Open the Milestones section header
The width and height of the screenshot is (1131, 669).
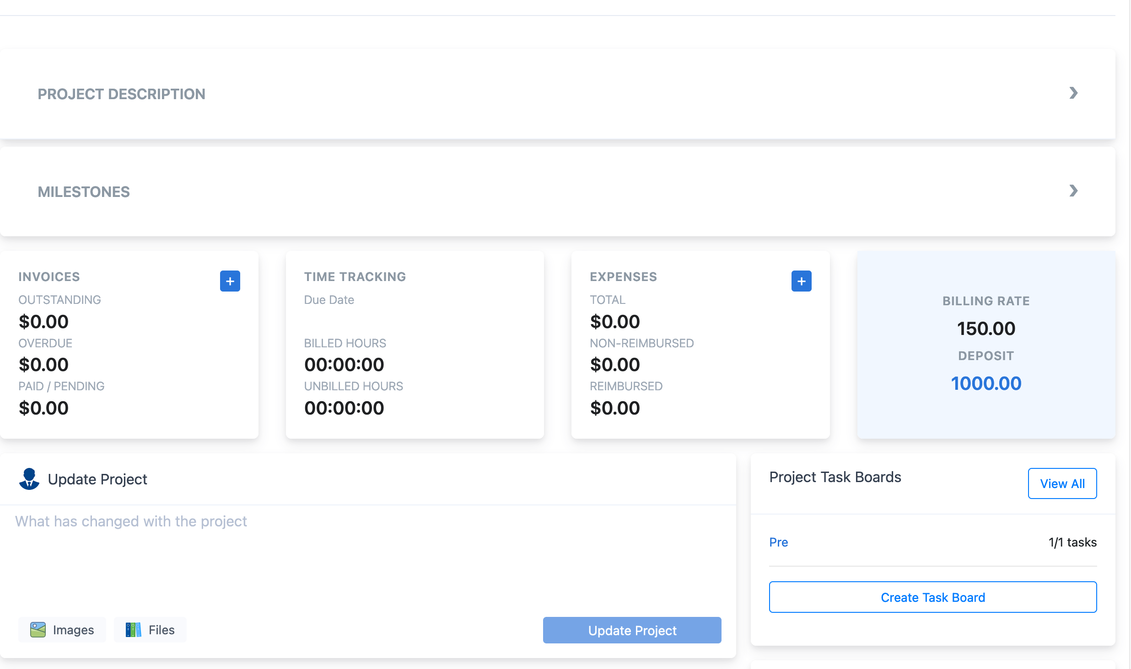[84, 192]
